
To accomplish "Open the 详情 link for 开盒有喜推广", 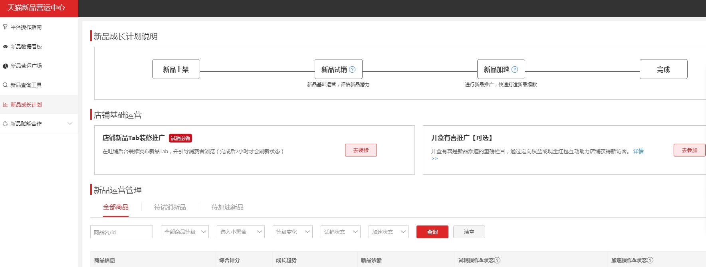I will click(x=638, y=151).
